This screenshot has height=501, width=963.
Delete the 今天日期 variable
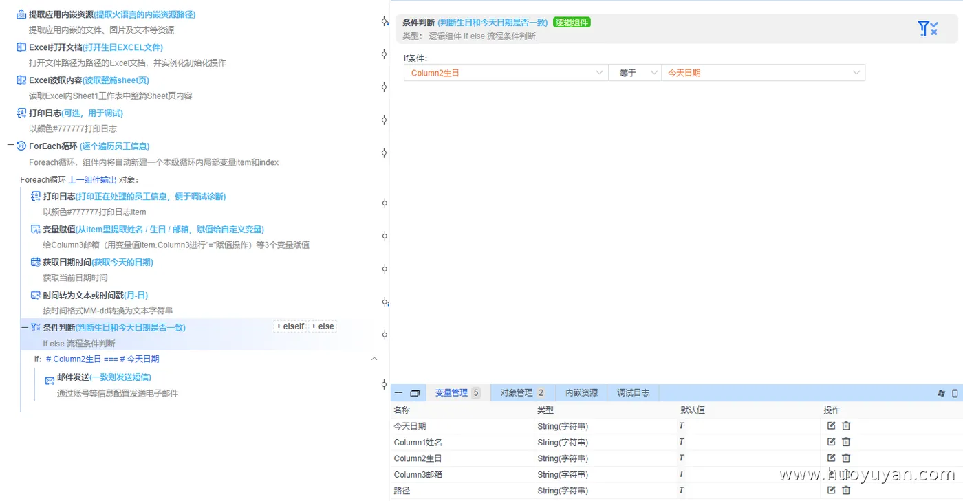pos(846,426)
